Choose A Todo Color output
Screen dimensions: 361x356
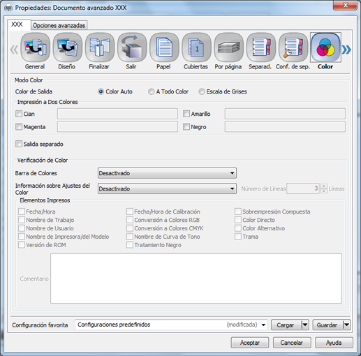(151, 91)
